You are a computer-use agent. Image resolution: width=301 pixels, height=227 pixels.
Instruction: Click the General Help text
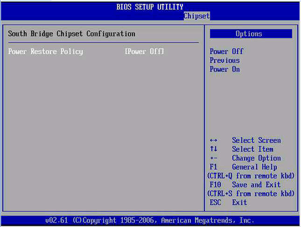(255, 167)
